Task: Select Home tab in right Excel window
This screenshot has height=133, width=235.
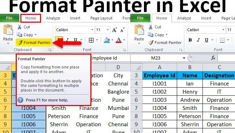Action: pyautogui.click(x=162, y=18)
